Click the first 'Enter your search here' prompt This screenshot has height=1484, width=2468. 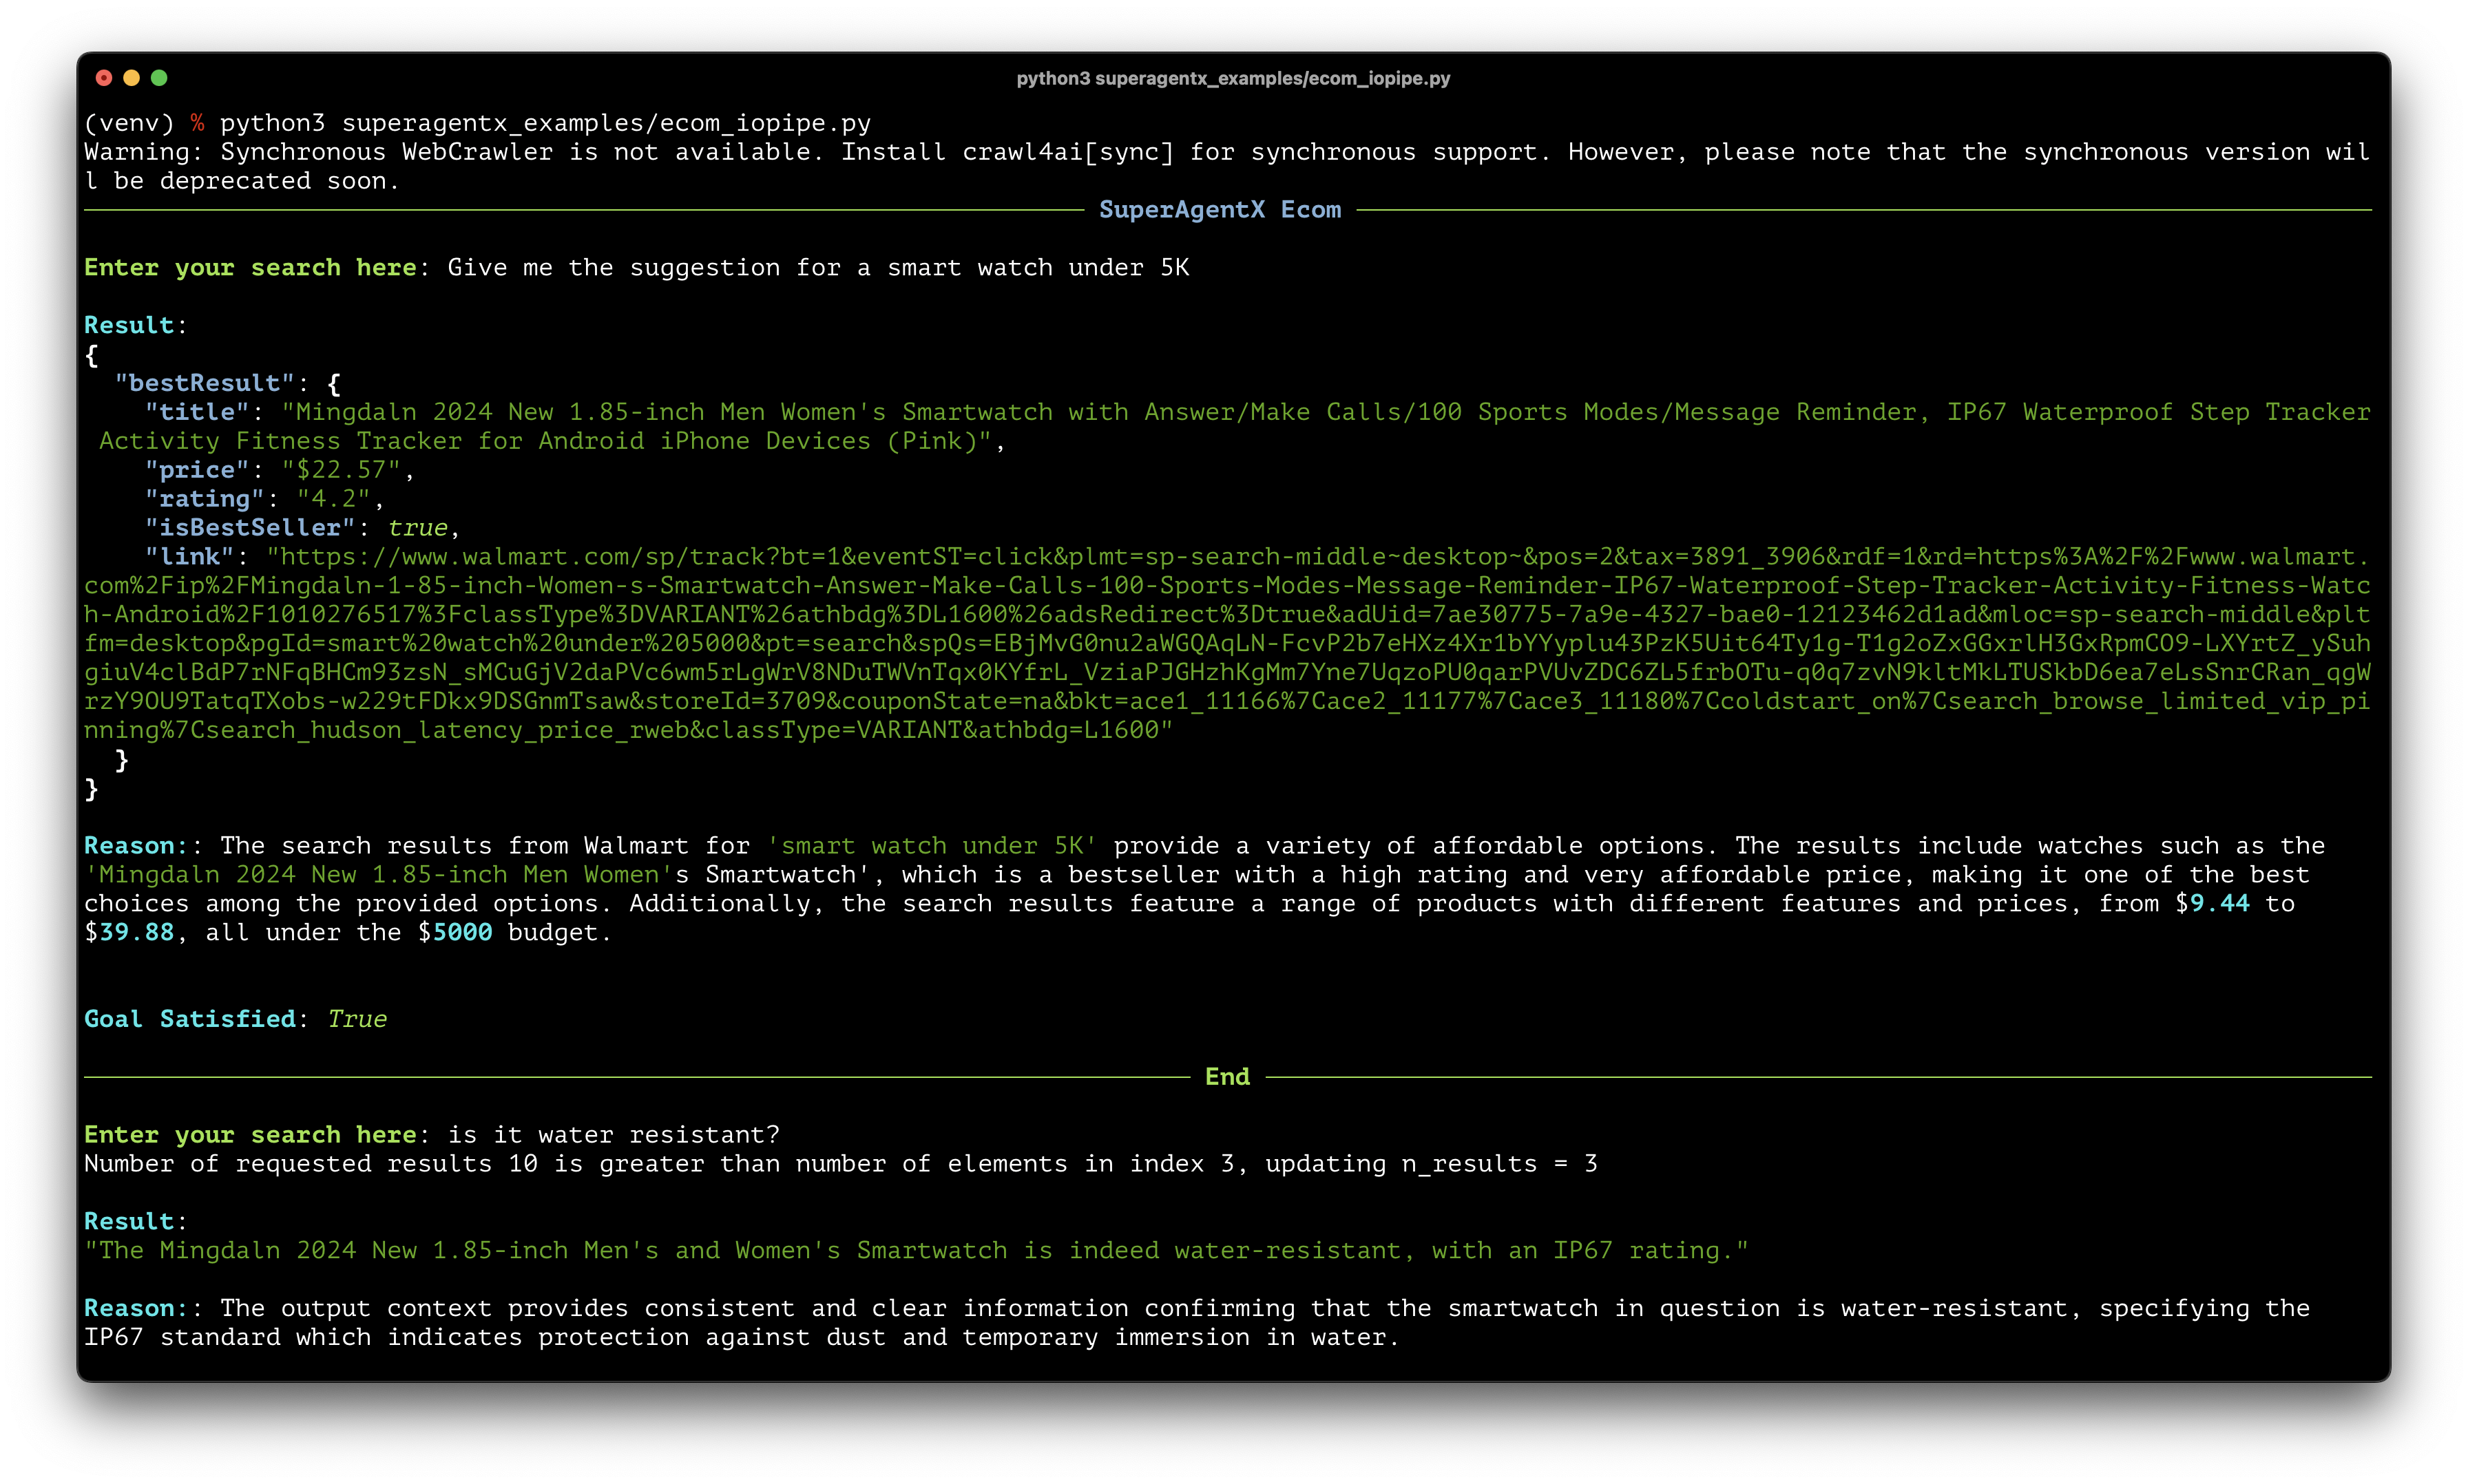click(x=250, y=267)
